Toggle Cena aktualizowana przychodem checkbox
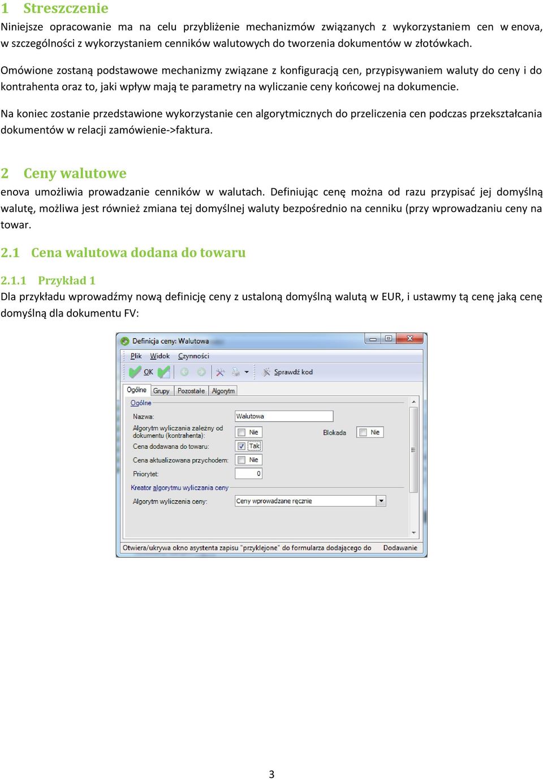This screenshot has width=543, height=779. (242, 460)
